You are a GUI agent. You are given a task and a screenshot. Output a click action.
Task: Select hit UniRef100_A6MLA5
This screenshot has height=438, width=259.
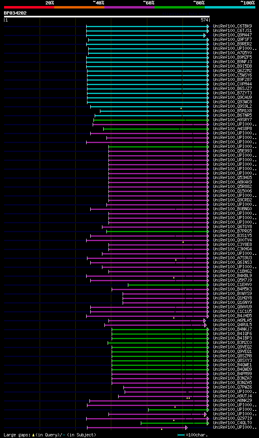[x=232, y=320]
